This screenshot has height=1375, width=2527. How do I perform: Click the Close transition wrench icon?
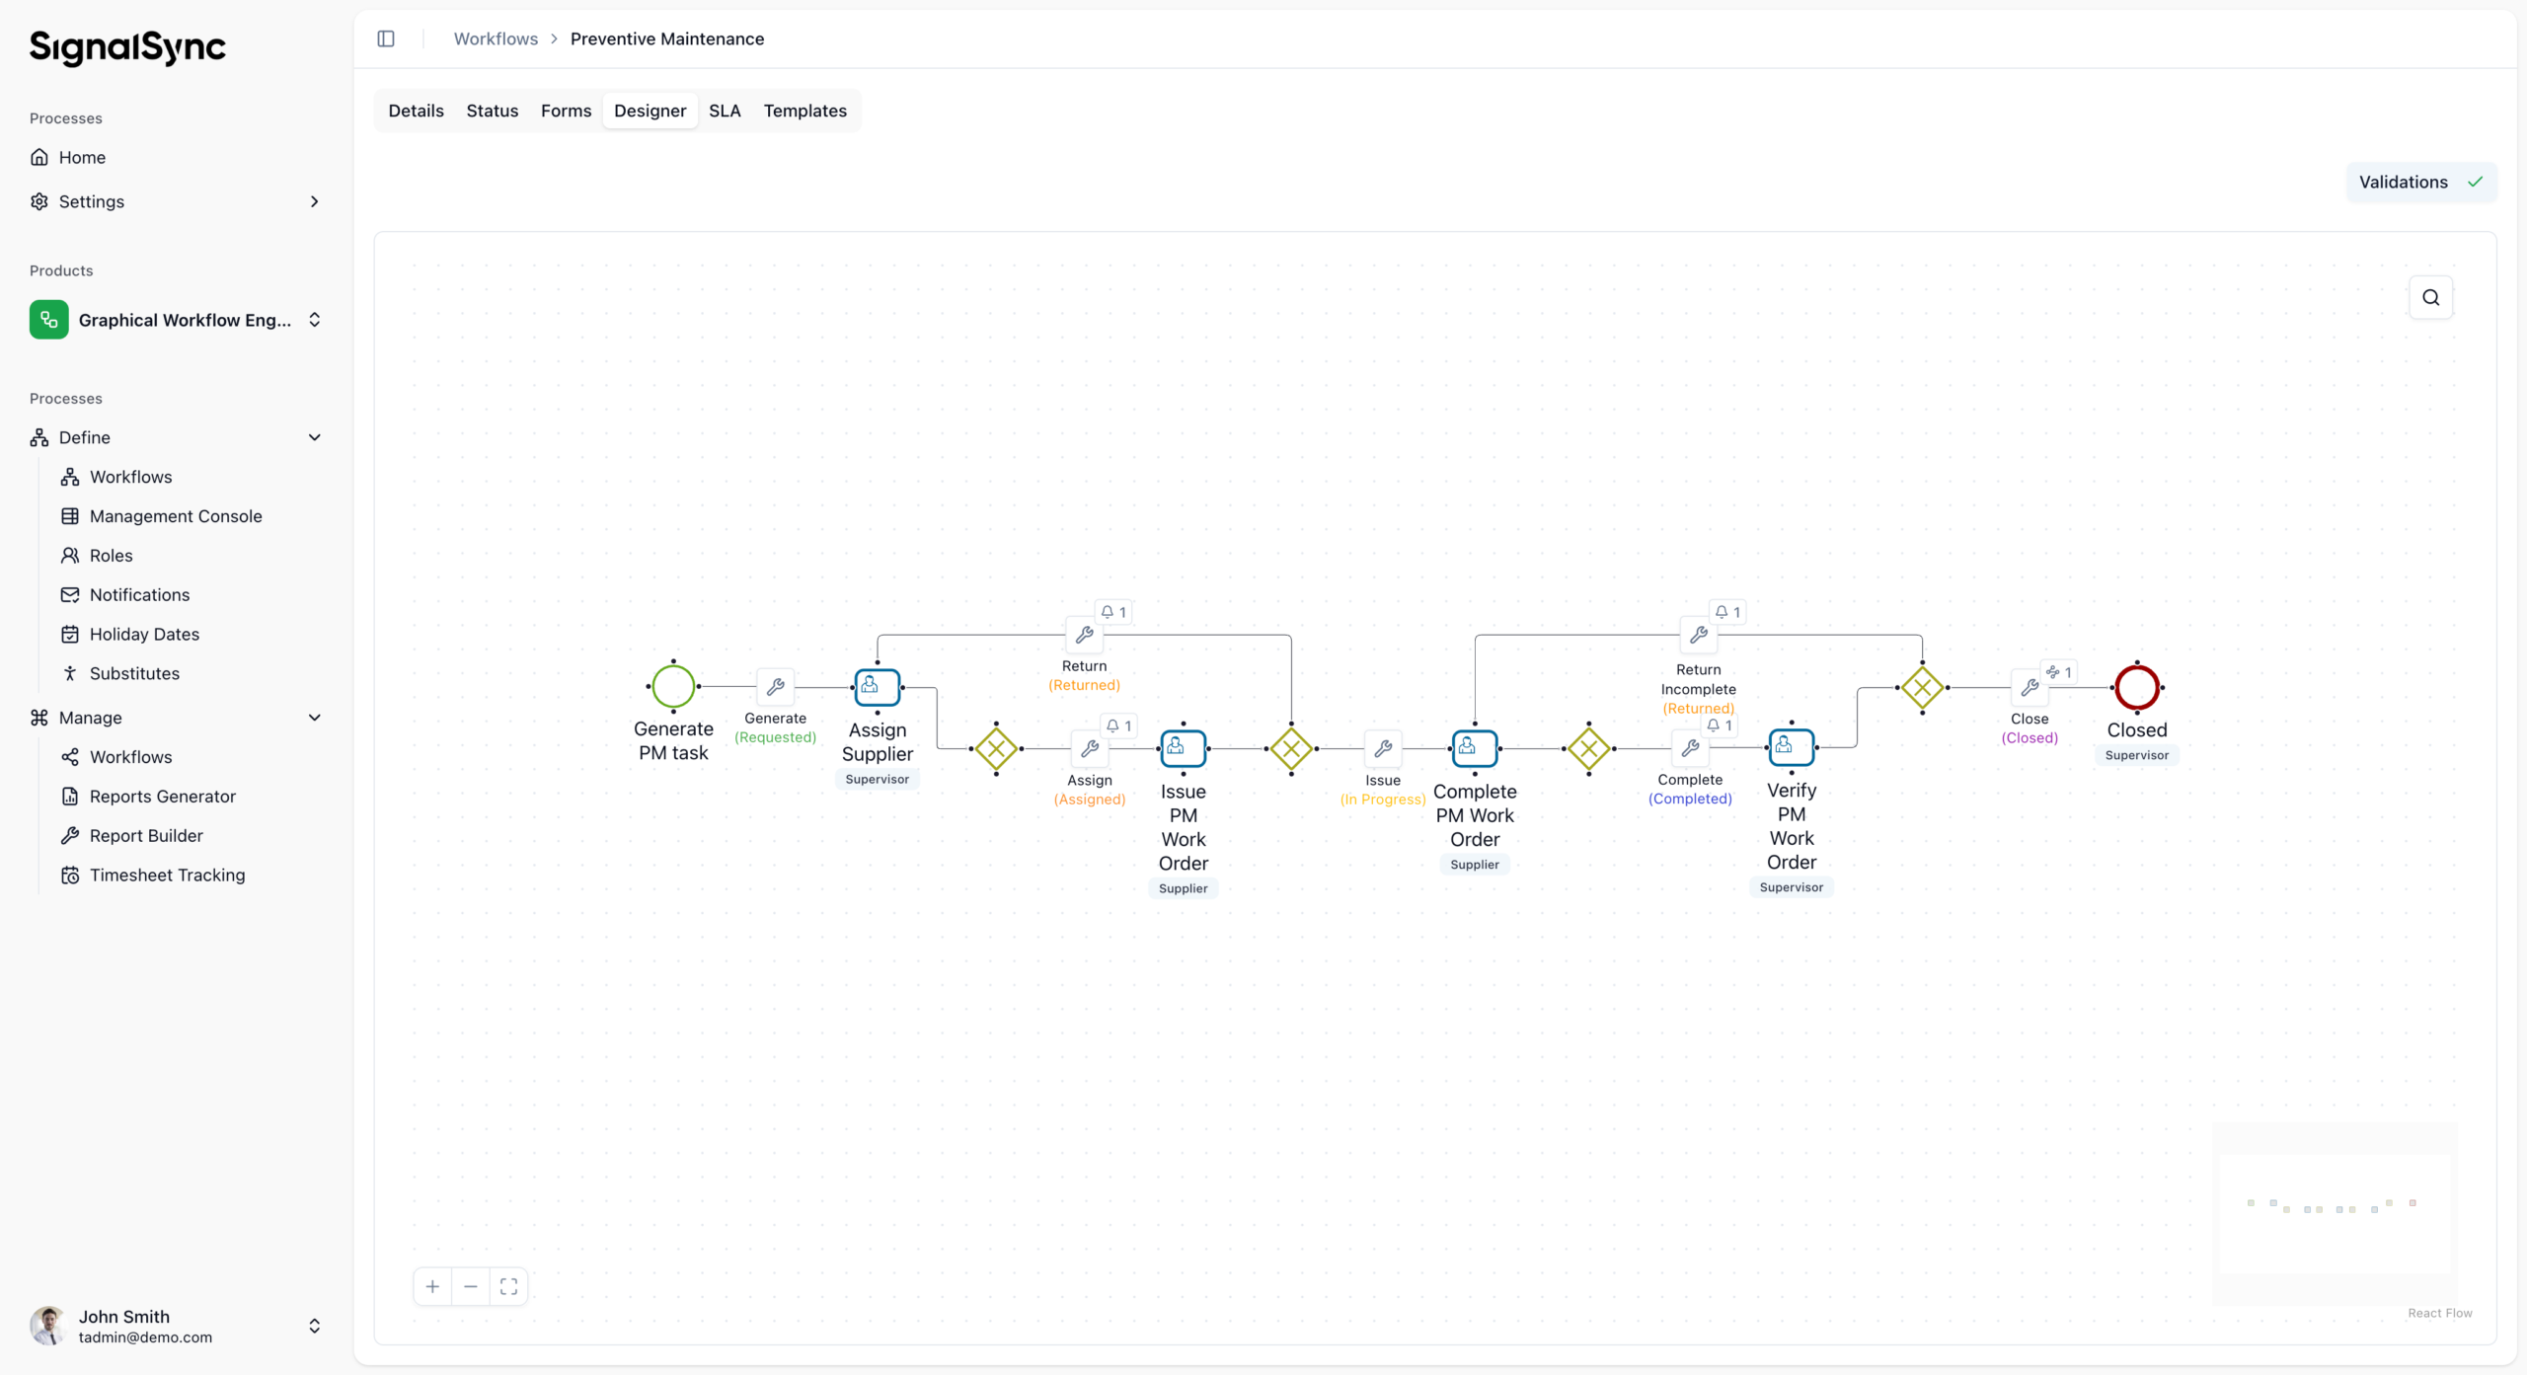[x=2029, y=687]
